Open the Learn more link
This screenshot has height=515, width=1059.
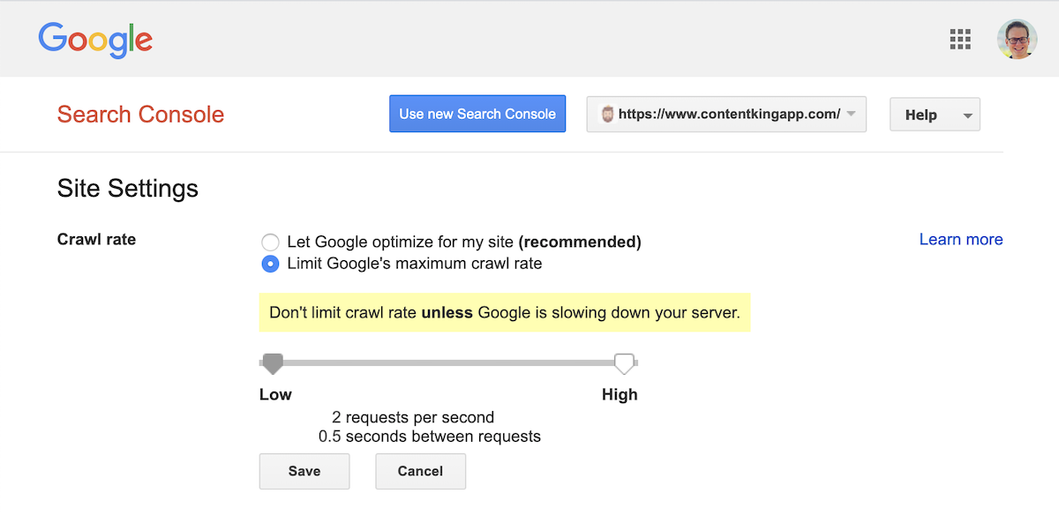pyautogui.click(x=961, y=239)
